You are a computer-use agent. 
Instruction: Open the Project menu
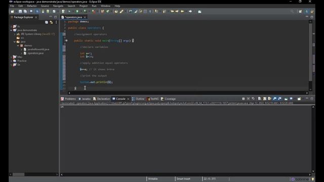[x=84, y=6]
